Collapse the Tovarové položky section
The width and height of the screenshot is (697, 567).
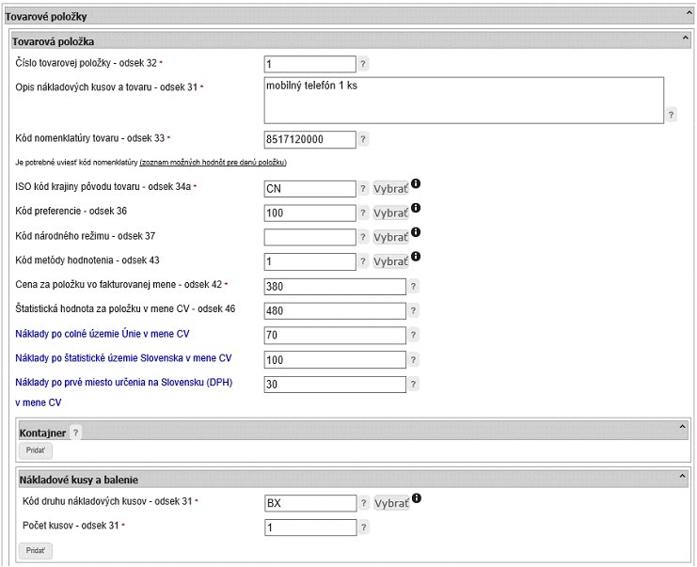coord(689,14)
